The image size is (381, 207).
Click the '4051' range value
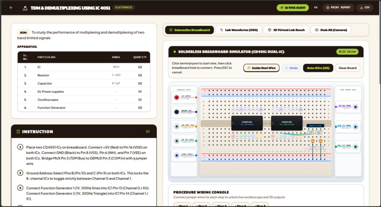pyautogui.click(x=116, y=67)
